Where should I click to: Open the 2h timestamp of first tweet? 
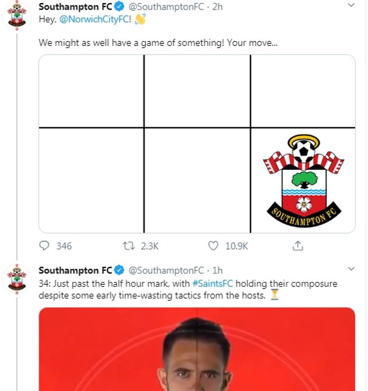click(218, 7)
